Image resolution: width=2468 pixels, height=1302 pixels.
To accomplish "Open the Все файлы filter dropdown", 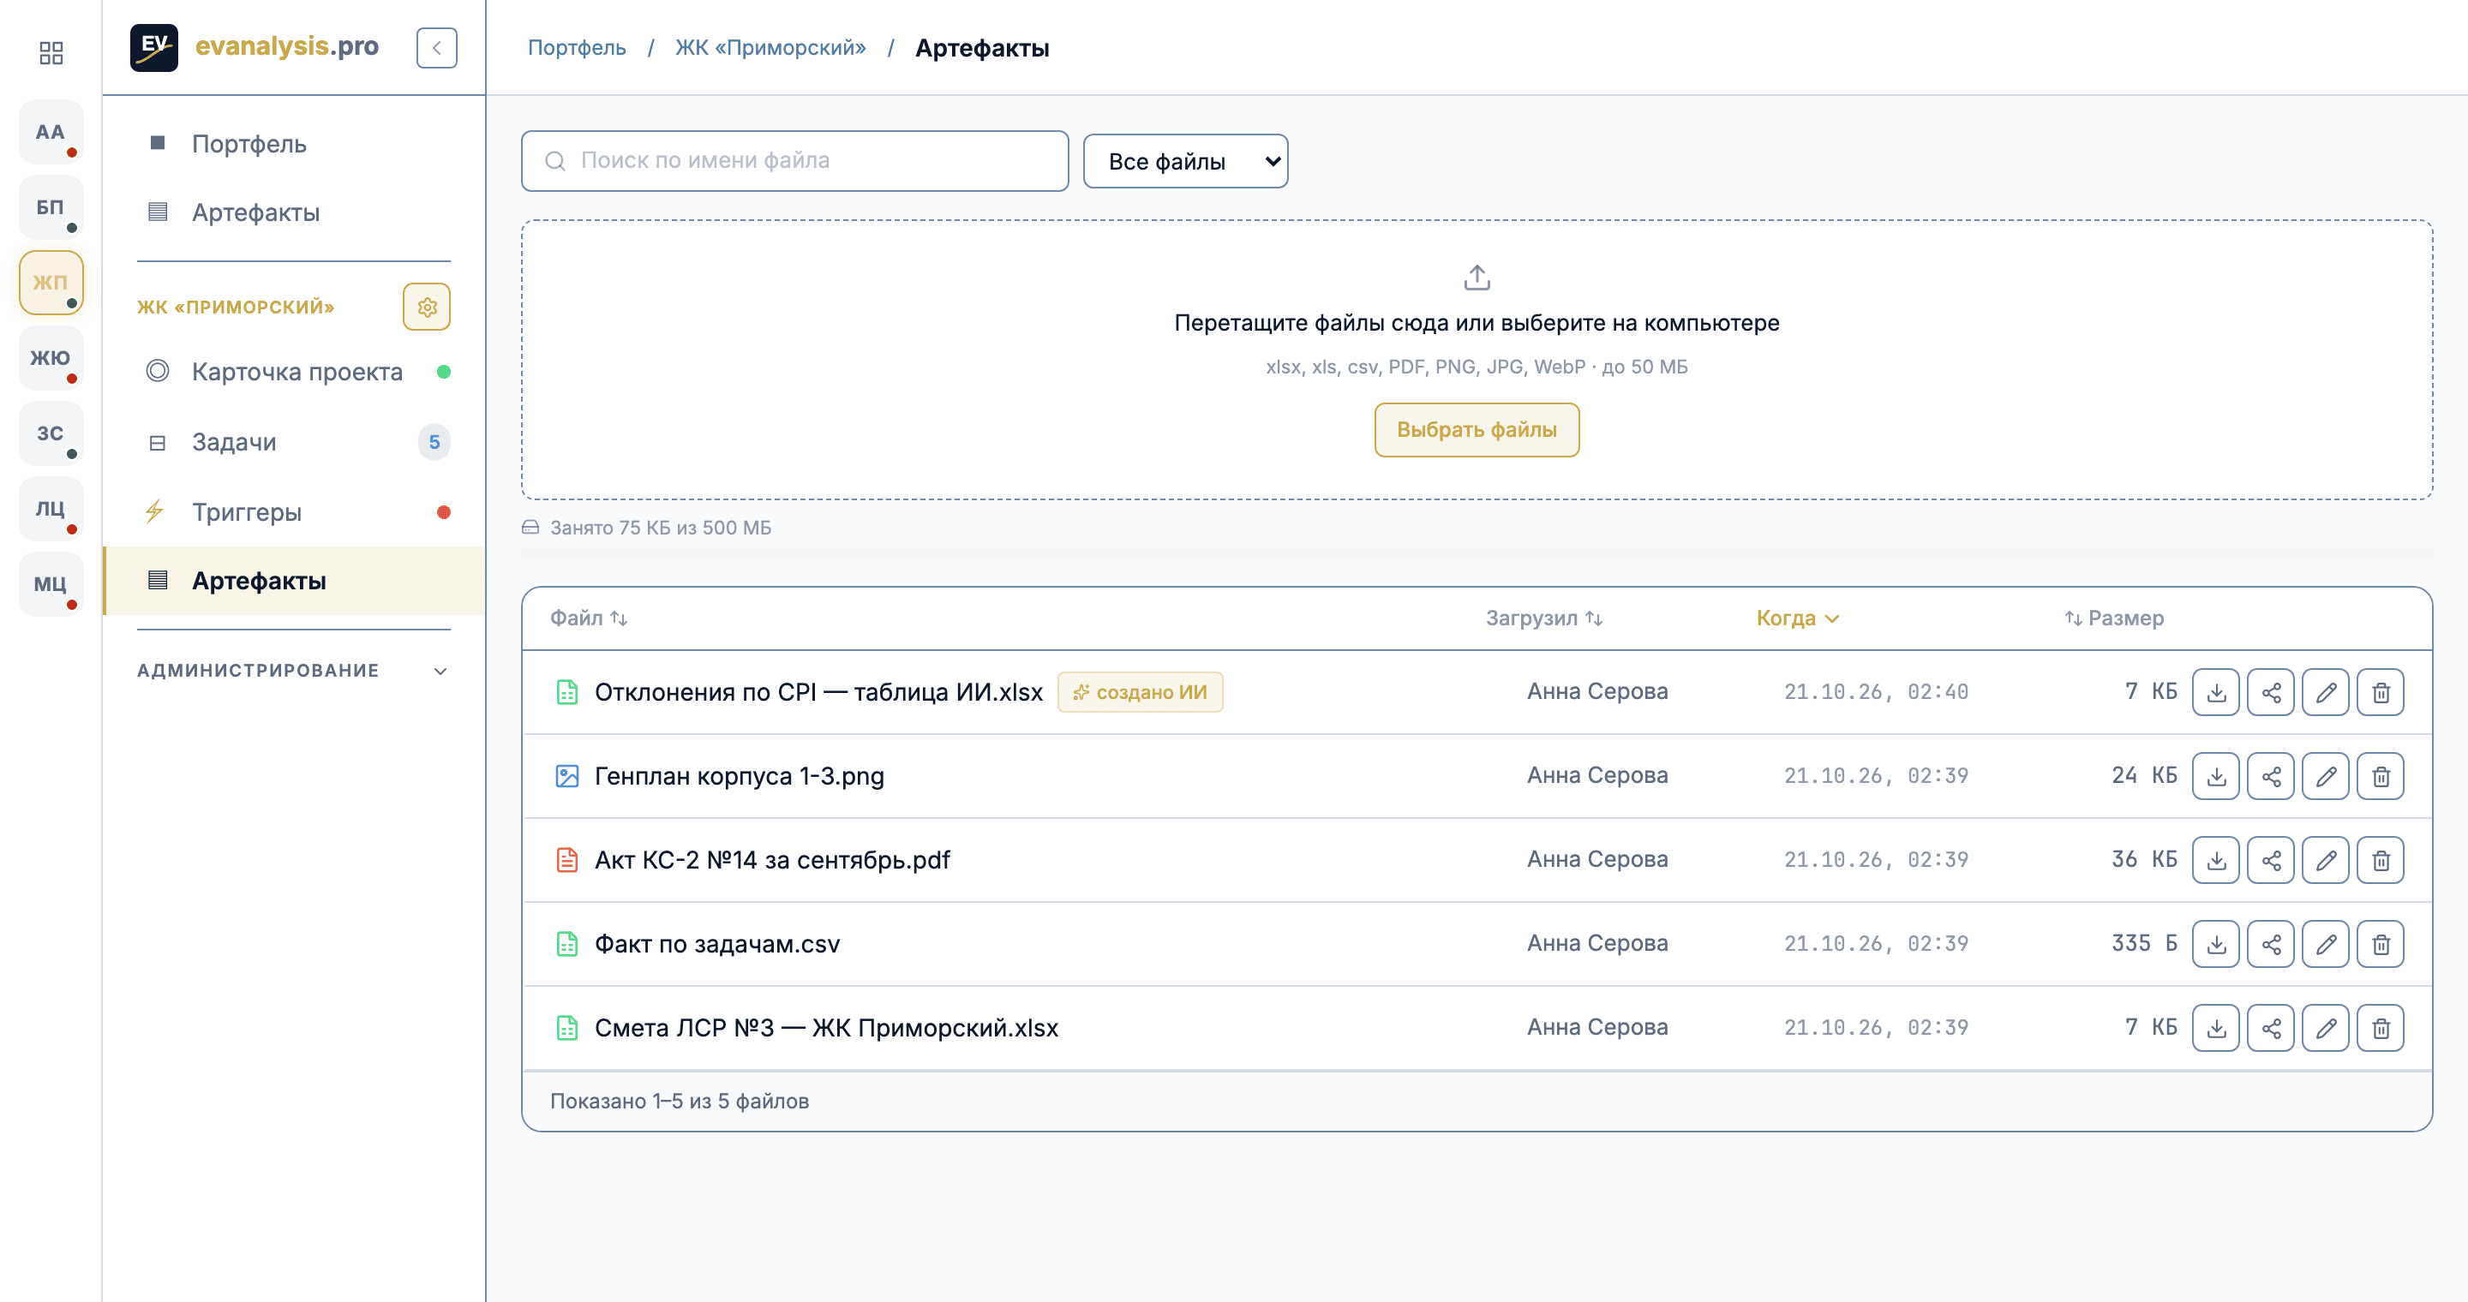I will (1185, 161).
